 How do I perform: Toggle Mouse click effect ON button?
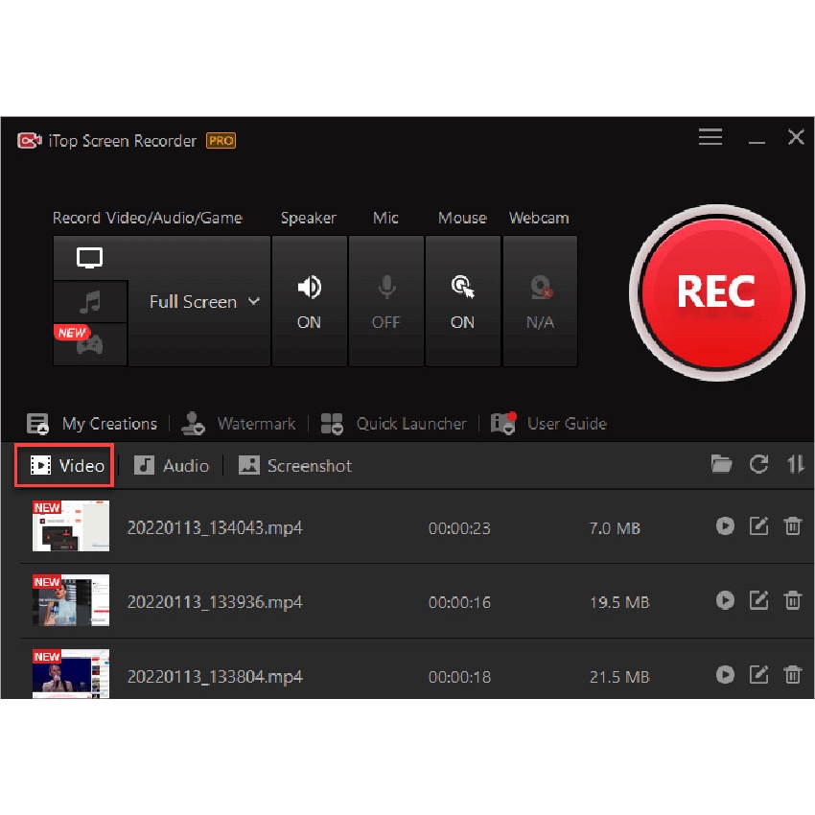coord(462,301)
